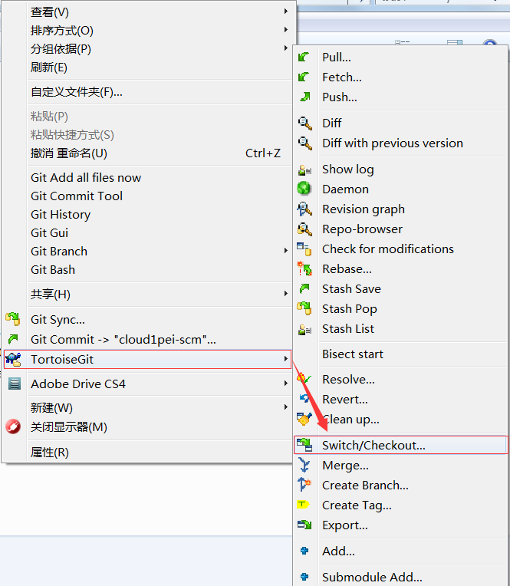Expand the 排序方式(O) submenu arrow

pos(286,30)
